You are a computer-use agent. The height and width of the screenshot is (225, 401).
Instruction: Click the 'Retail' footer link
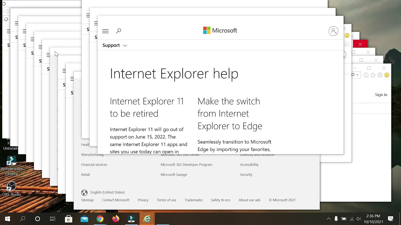pyautogui.click(x=85, y=175)
